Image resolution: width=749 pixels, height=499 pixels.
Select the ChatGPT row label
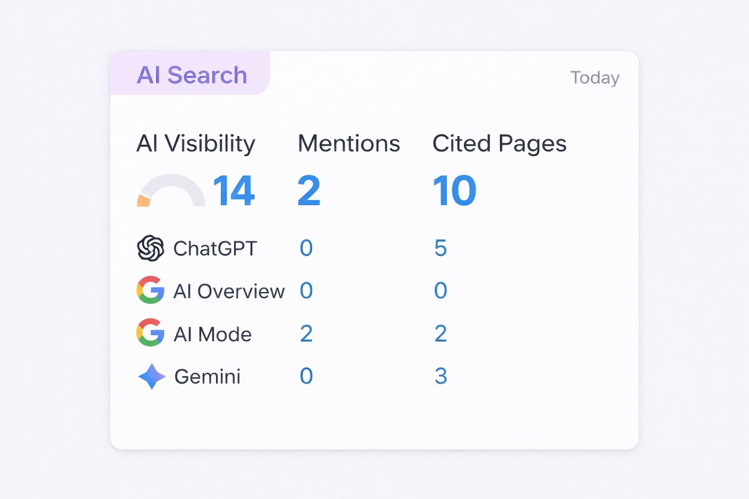pos(215,249)
